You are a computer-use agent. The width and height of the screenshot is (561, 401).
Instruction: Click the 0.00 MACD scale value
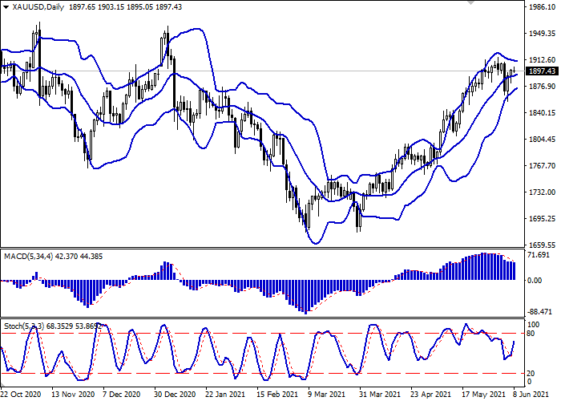coord(535,281)
